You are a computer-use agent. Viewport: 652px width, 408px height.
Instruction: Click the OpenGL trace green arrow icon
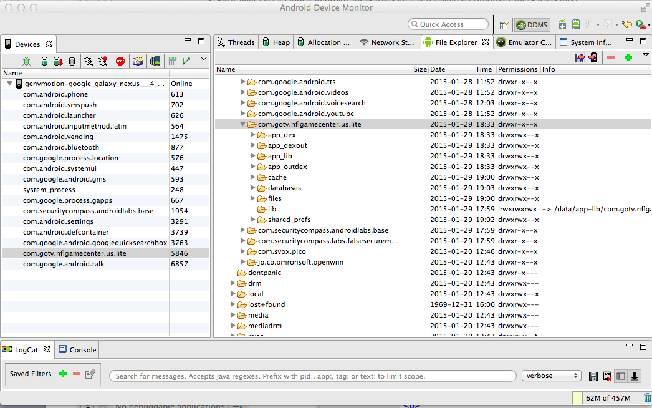[186, 61]
